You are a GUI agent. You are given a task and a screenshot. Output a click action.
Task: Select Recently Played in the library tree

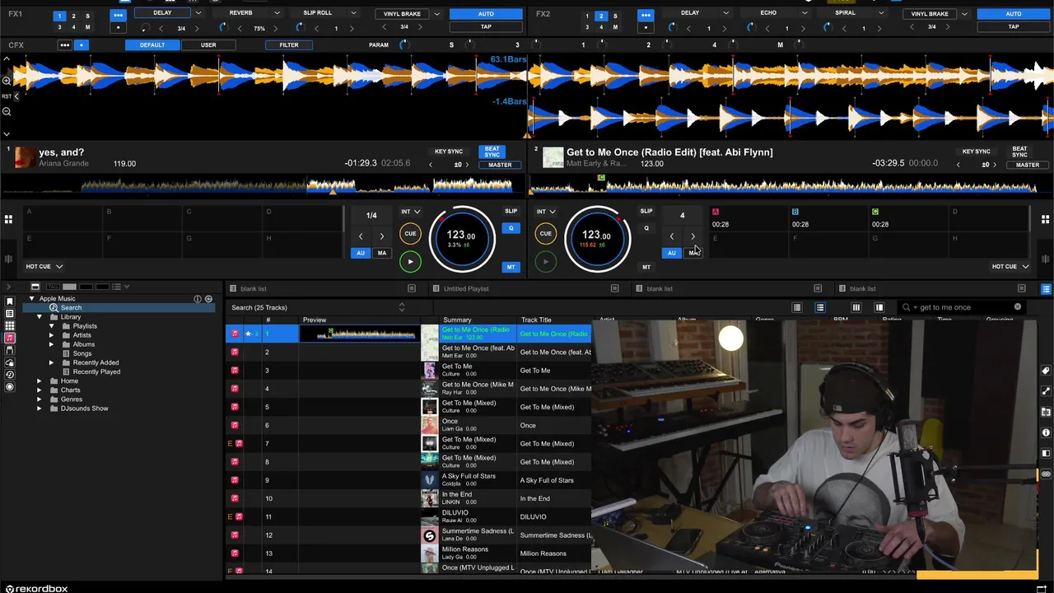tap(96, 371)
